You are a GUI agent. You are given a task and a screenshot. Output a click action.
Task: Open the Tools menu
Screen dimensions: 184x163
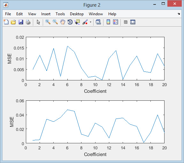pyautogui.click(x=60, y=14)
